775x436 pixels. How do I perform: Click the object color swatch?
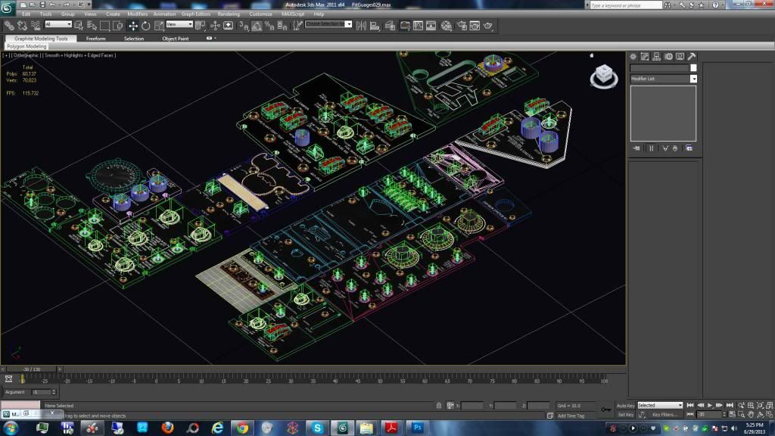(693, 68)
